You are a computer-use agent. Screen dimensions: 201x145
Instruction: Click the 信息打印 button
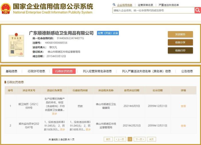[x=180, y=50]
